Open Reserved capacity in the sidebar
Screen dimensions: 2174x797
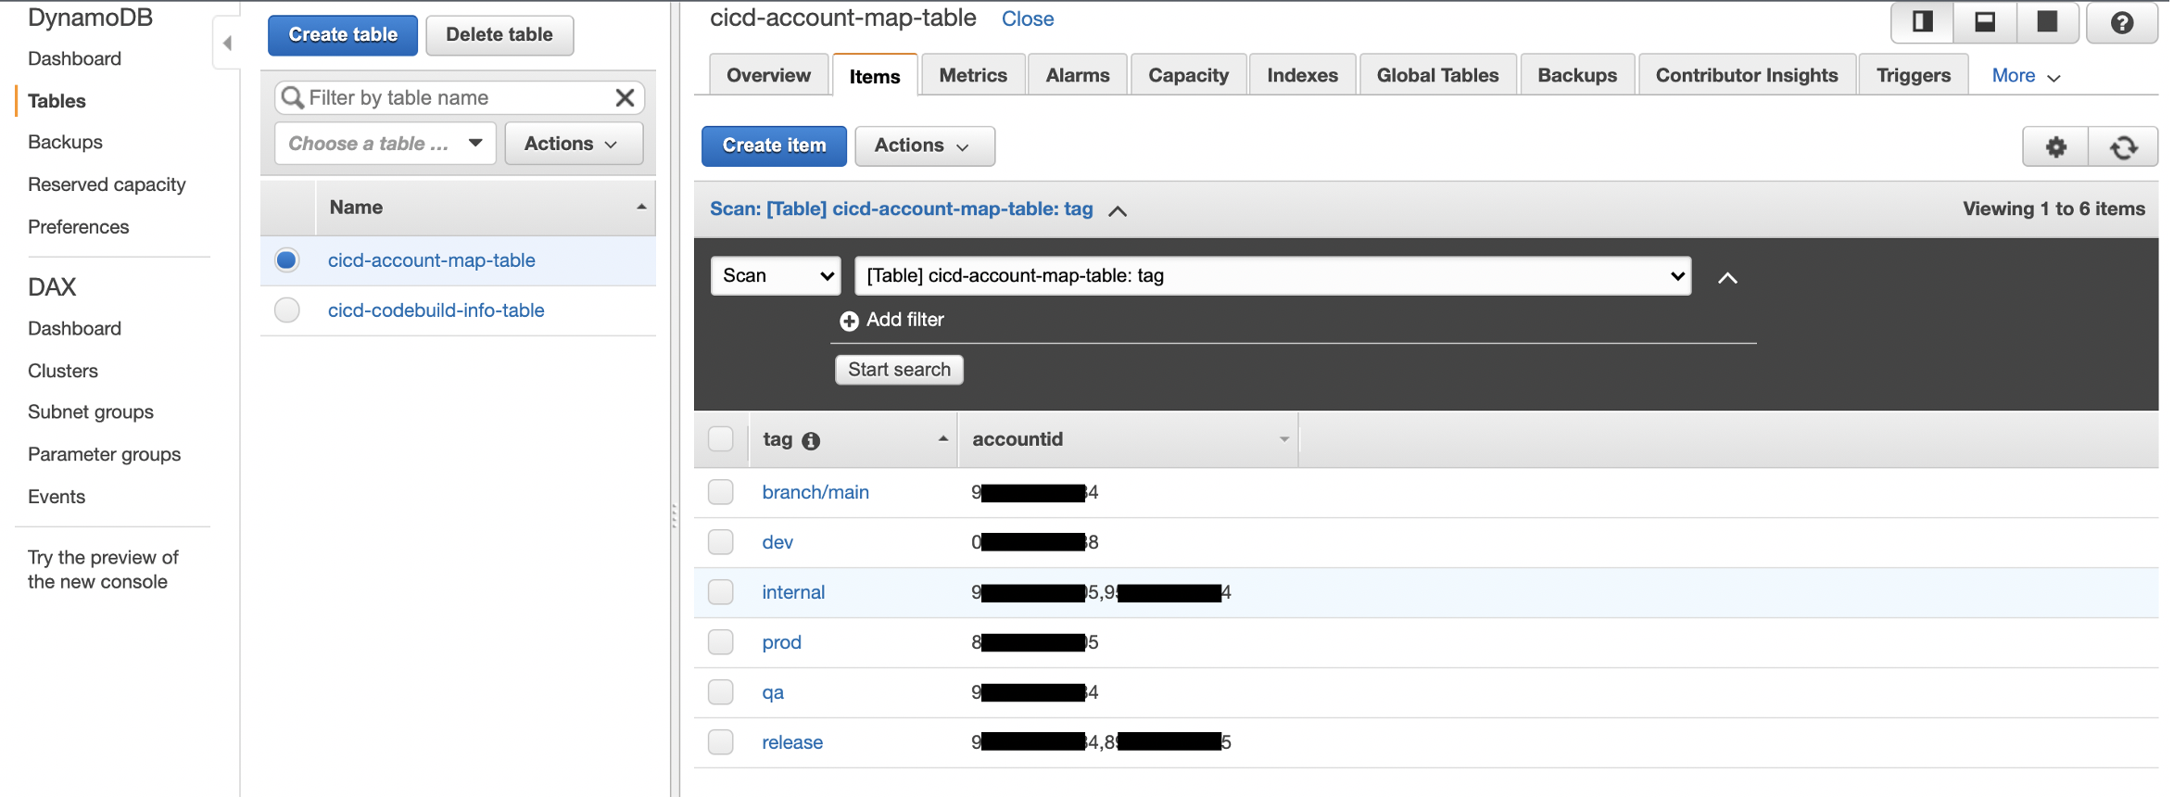[107, 184]
